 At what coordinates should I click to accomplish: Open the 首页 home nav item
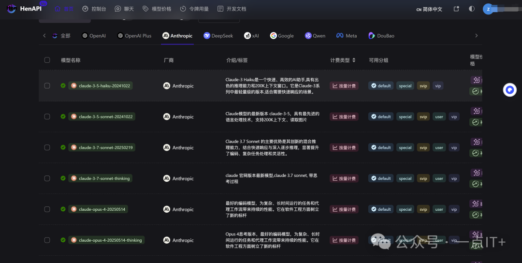coord(64,9)
